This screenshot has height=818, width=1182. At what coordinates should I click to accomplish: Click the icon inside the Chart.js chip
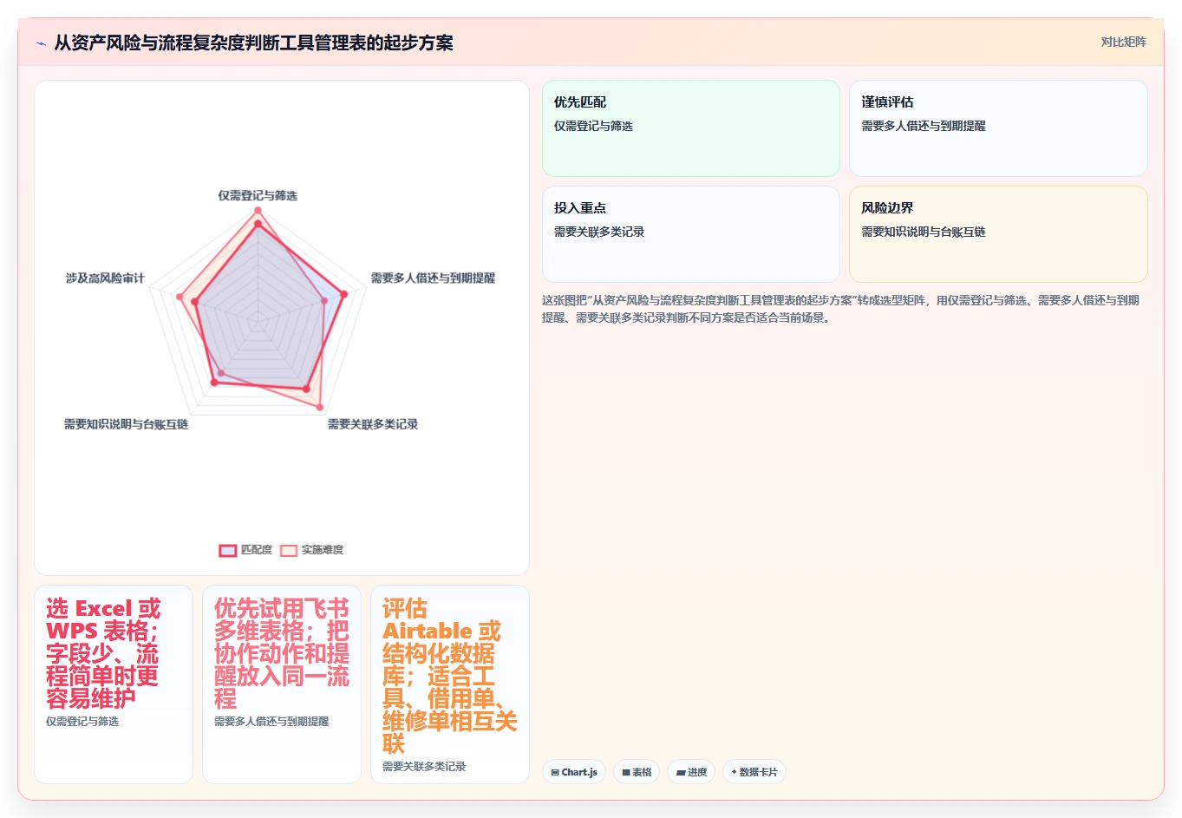point(555,772)
